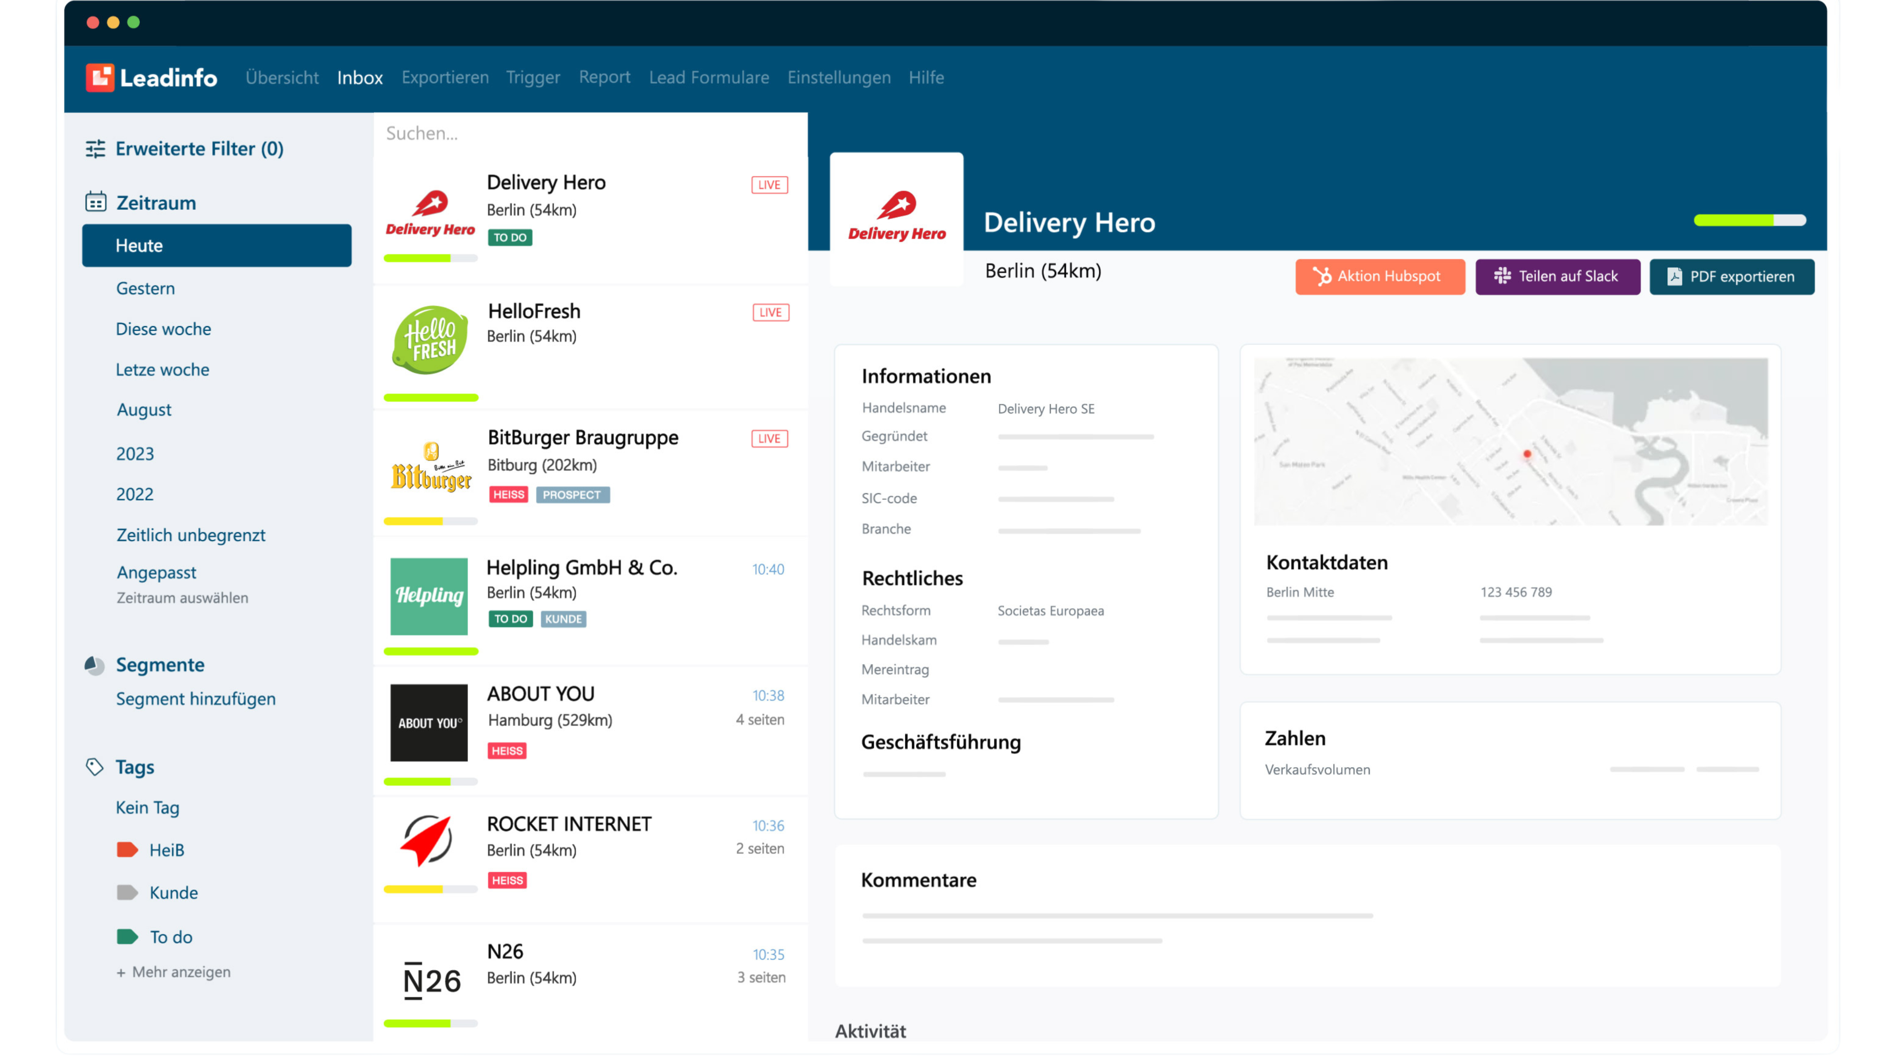Viewport: 1883px width, 1059px height.
Task: Click the HelloFresh logo in lead list
Action: (x=430, y=340)
